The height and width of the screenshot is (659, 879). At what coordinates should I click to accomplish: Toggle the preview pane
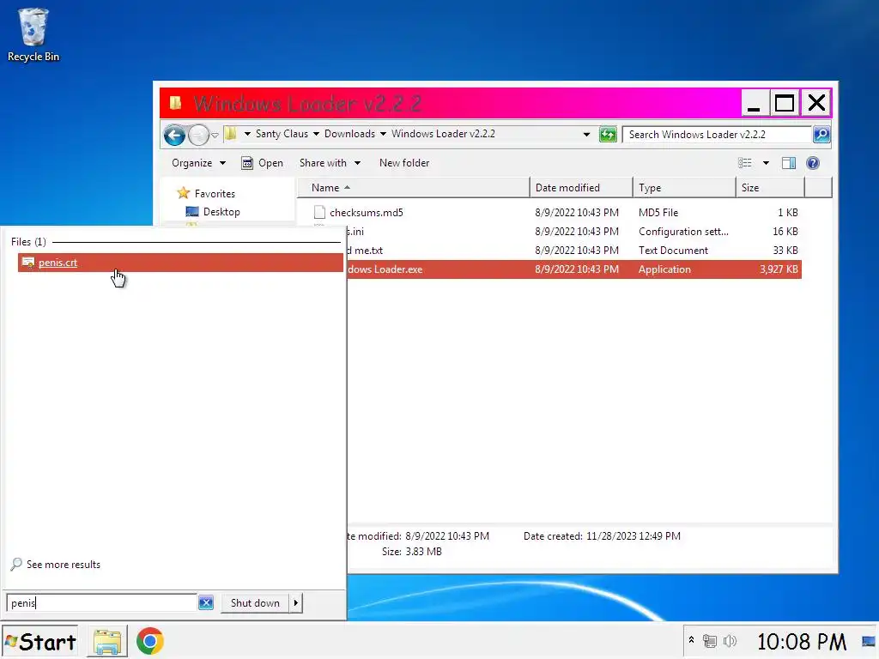789,163
